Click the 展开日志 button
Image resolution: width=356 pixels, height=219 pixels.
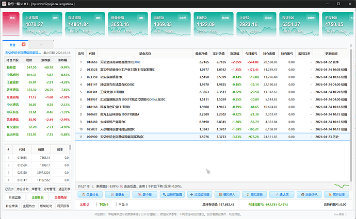click(x=336, y=194)
